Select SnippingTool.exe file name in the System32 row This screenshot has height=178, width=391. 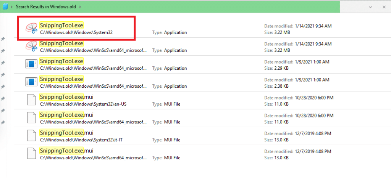61,25
